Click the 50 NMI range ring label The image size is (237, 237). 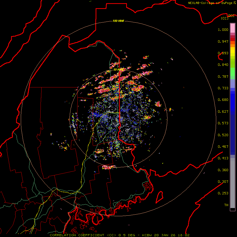[118, 70]
